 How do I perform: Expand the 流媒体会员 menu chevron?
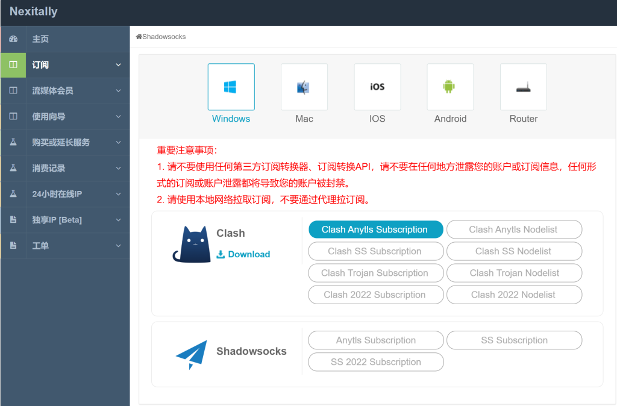pyautogui.click(x=119, y=91)
